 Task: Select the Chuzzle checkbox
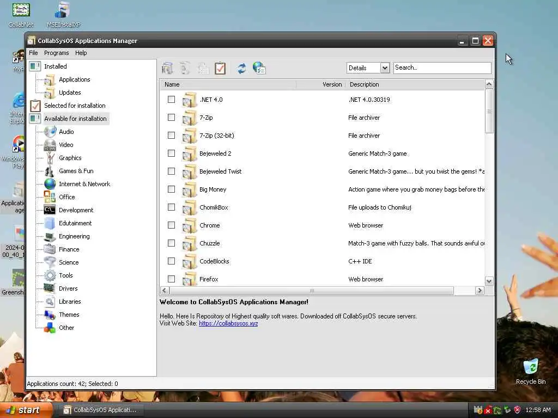click(171, 243)
